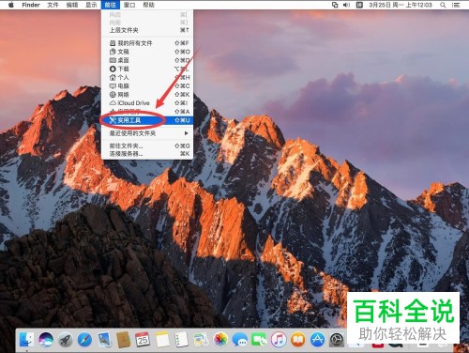
Task: Click the date and time display
Action: 401,5
